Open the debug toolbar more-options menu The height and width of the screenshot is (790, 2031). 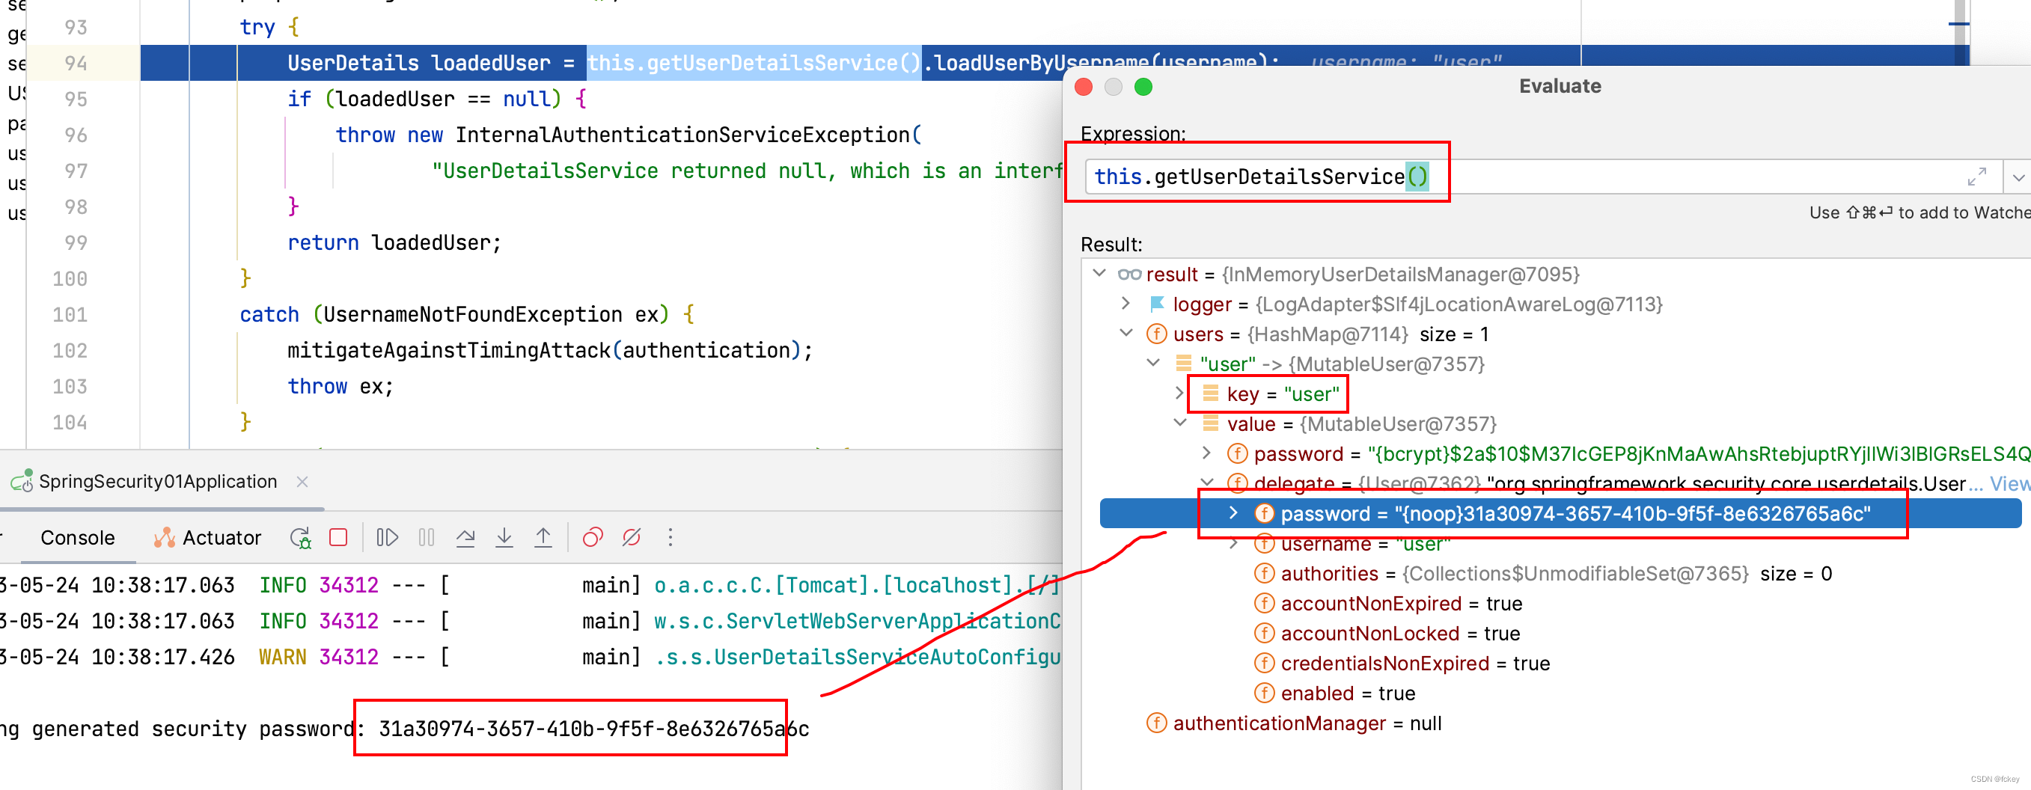[x=671, y=538]
